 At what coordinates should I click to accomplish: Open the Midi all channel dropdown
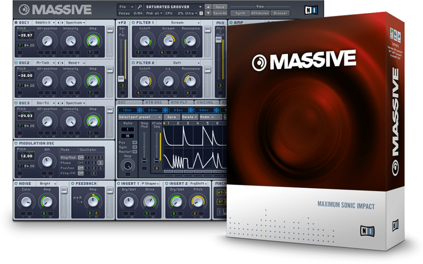(x=154, y=13)
